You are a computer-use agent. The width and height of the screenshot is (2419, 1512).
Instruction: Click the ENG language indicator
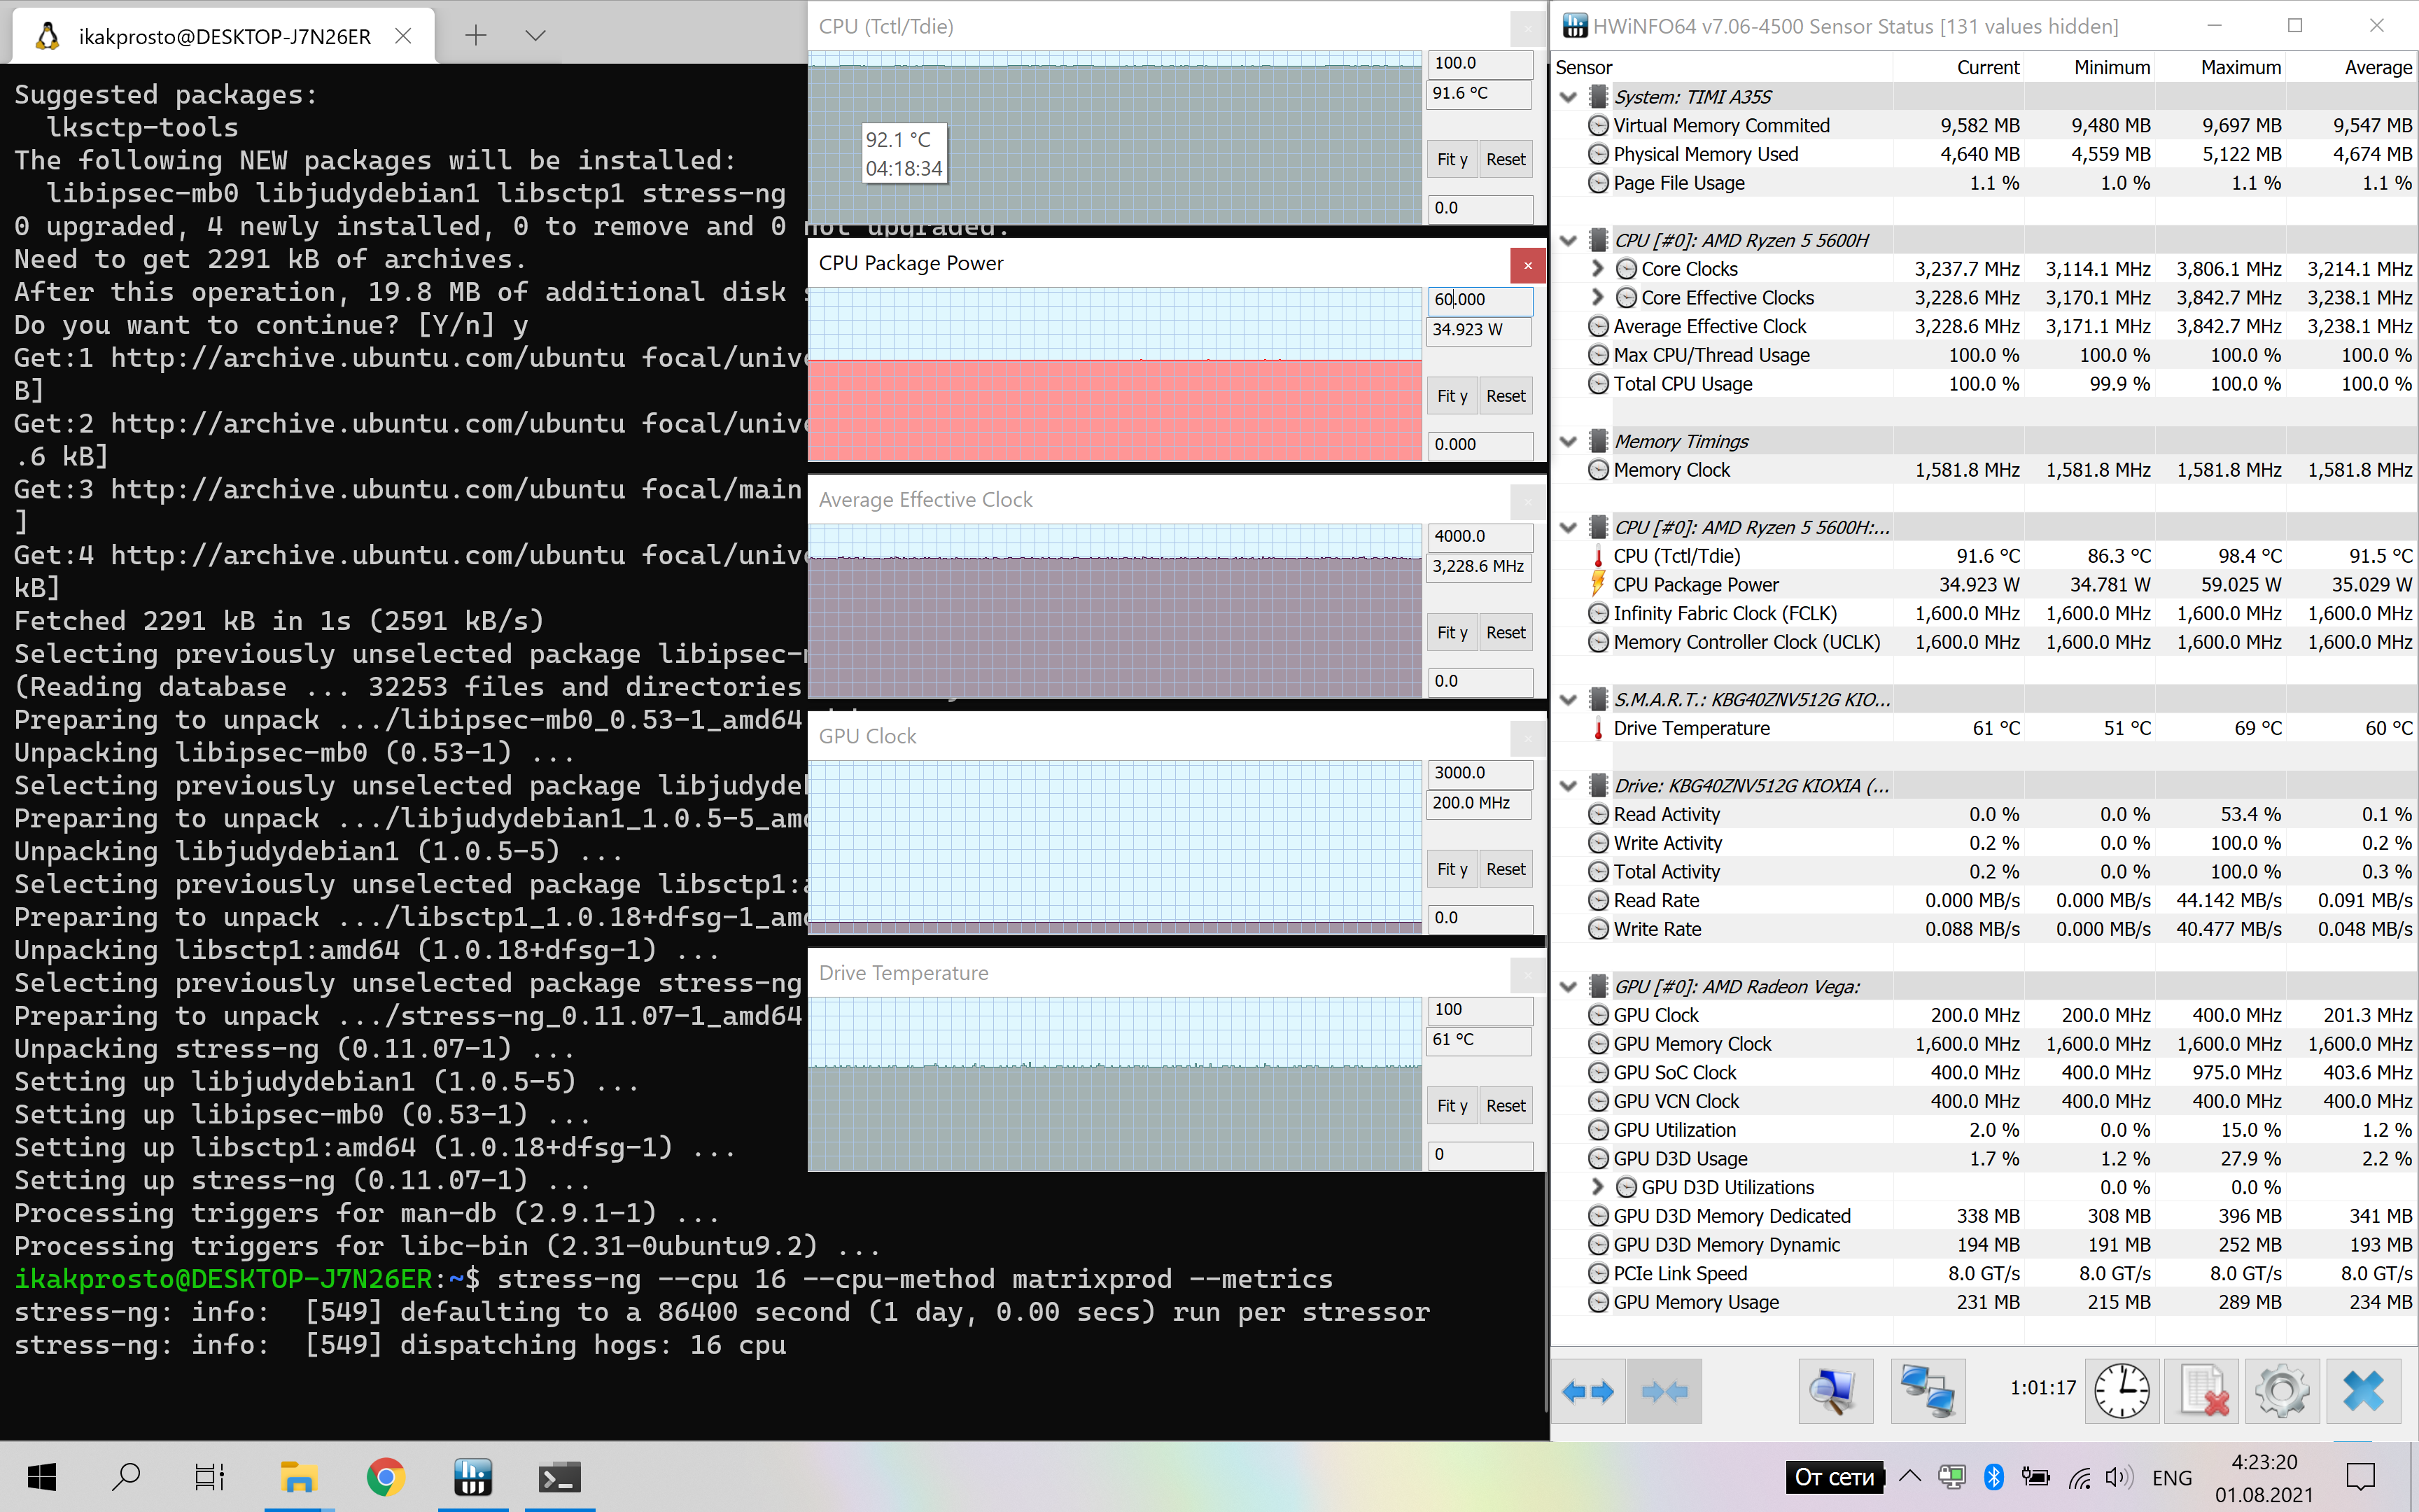coord(2172,1477)
